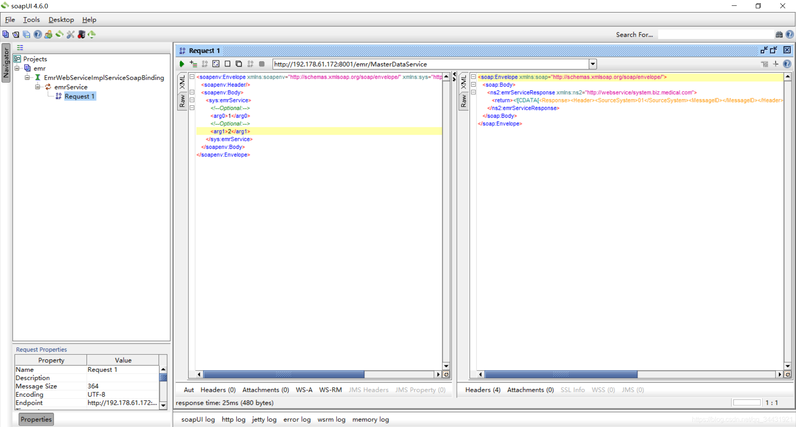Open the http log tab
The image size is (796, 427).
[233, 419]
